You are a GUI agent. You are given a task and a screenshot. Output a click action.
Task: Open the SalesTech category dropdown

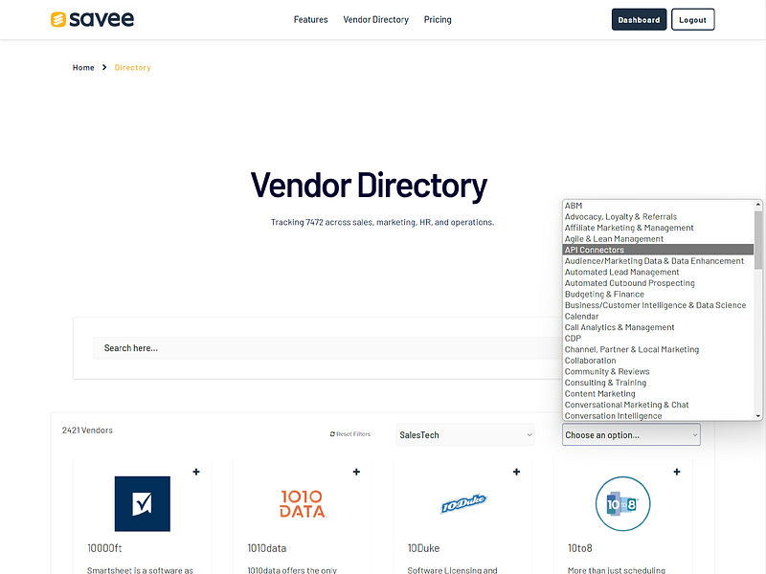[x=465, y=435]
